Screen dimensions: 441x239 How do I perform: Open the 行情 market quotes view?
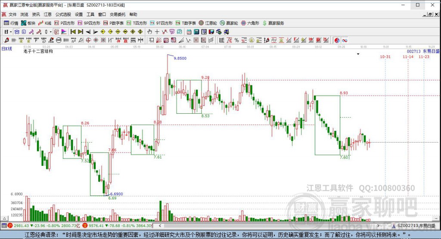[11, 23]
